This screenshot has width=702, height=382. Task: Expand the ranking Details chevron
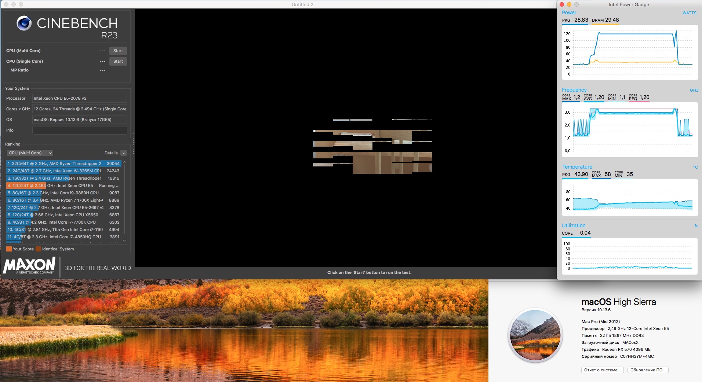(x=124, y=153)
